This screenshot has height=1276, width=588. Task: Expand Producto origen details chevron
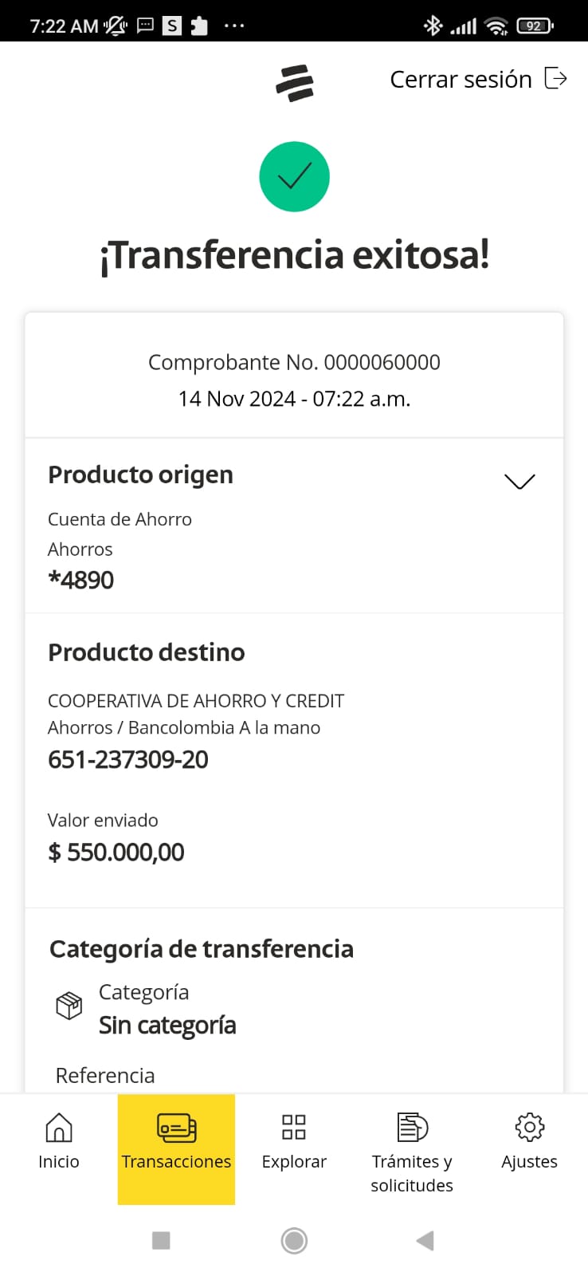519,481
